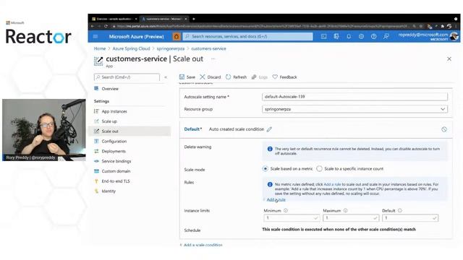Viewport: 463px width, 260px height.
Task: Open directory and subscription filter icon
Action: (x=336, y=37)
